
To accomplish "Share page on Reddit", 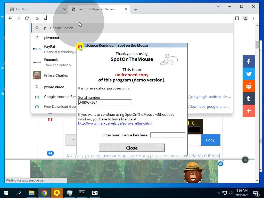I will coord(249,86).
